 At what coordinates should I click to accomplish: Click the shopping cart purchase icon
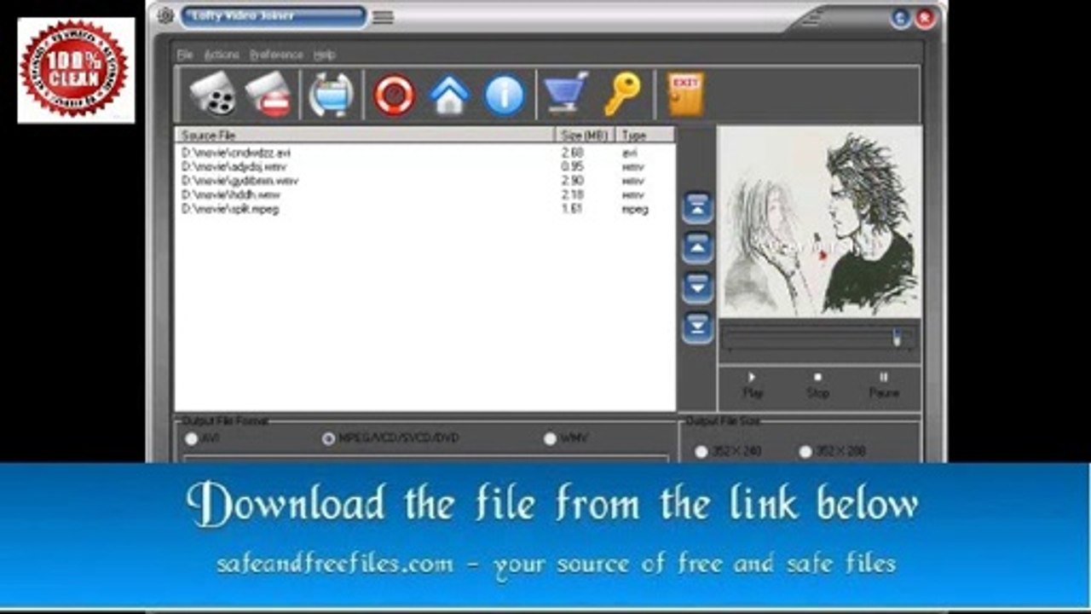tap(566, 94)
